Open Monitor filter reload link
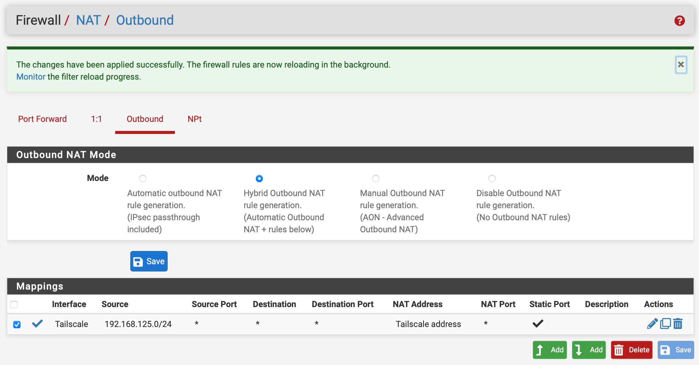Image resolution: width=699 pixels, height=365 pixels. pos(31,77)
